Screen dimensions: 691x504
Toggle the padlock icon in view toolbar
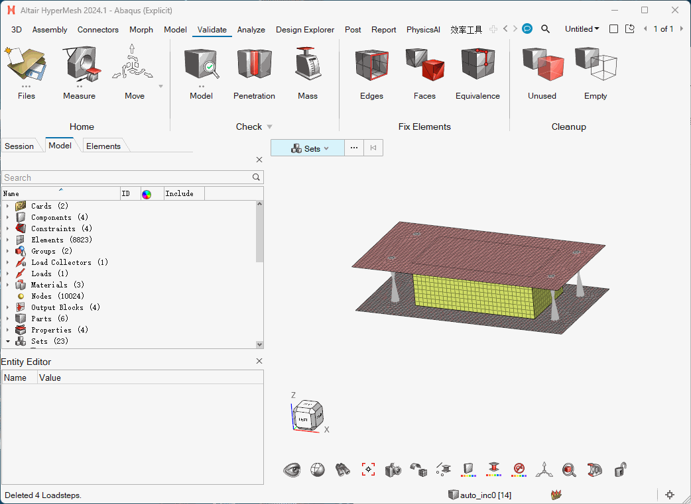click(621, 470)
